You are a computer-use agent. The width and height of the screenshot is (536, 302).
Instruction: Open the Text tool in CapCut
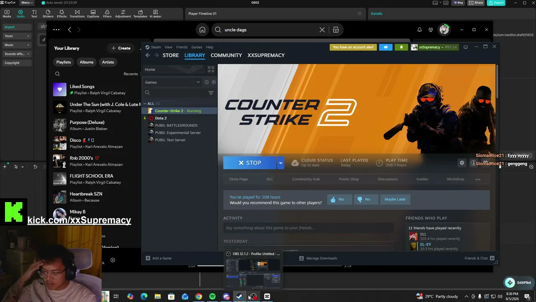coord(34,14)
